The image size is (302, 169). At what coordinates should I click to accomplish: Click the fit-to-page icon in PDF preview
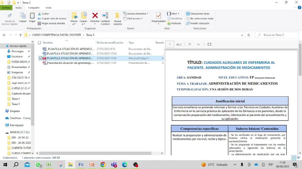pyautogui.click(x=209, y=44)
